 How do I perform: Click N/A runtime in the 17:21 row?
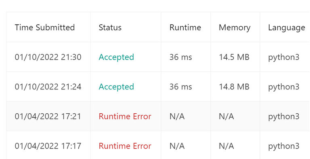[x=177, y=116]
